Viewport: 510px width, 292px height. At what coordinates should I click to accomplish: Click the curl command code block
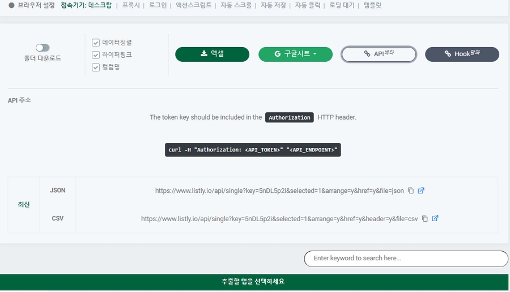point(253,150)
